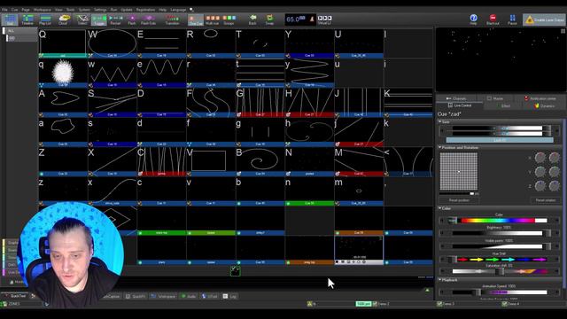Image resolution: width=567 pixels, height=319 pixels.
Task: Switch to the Dynamics tab
Action: 544,106
